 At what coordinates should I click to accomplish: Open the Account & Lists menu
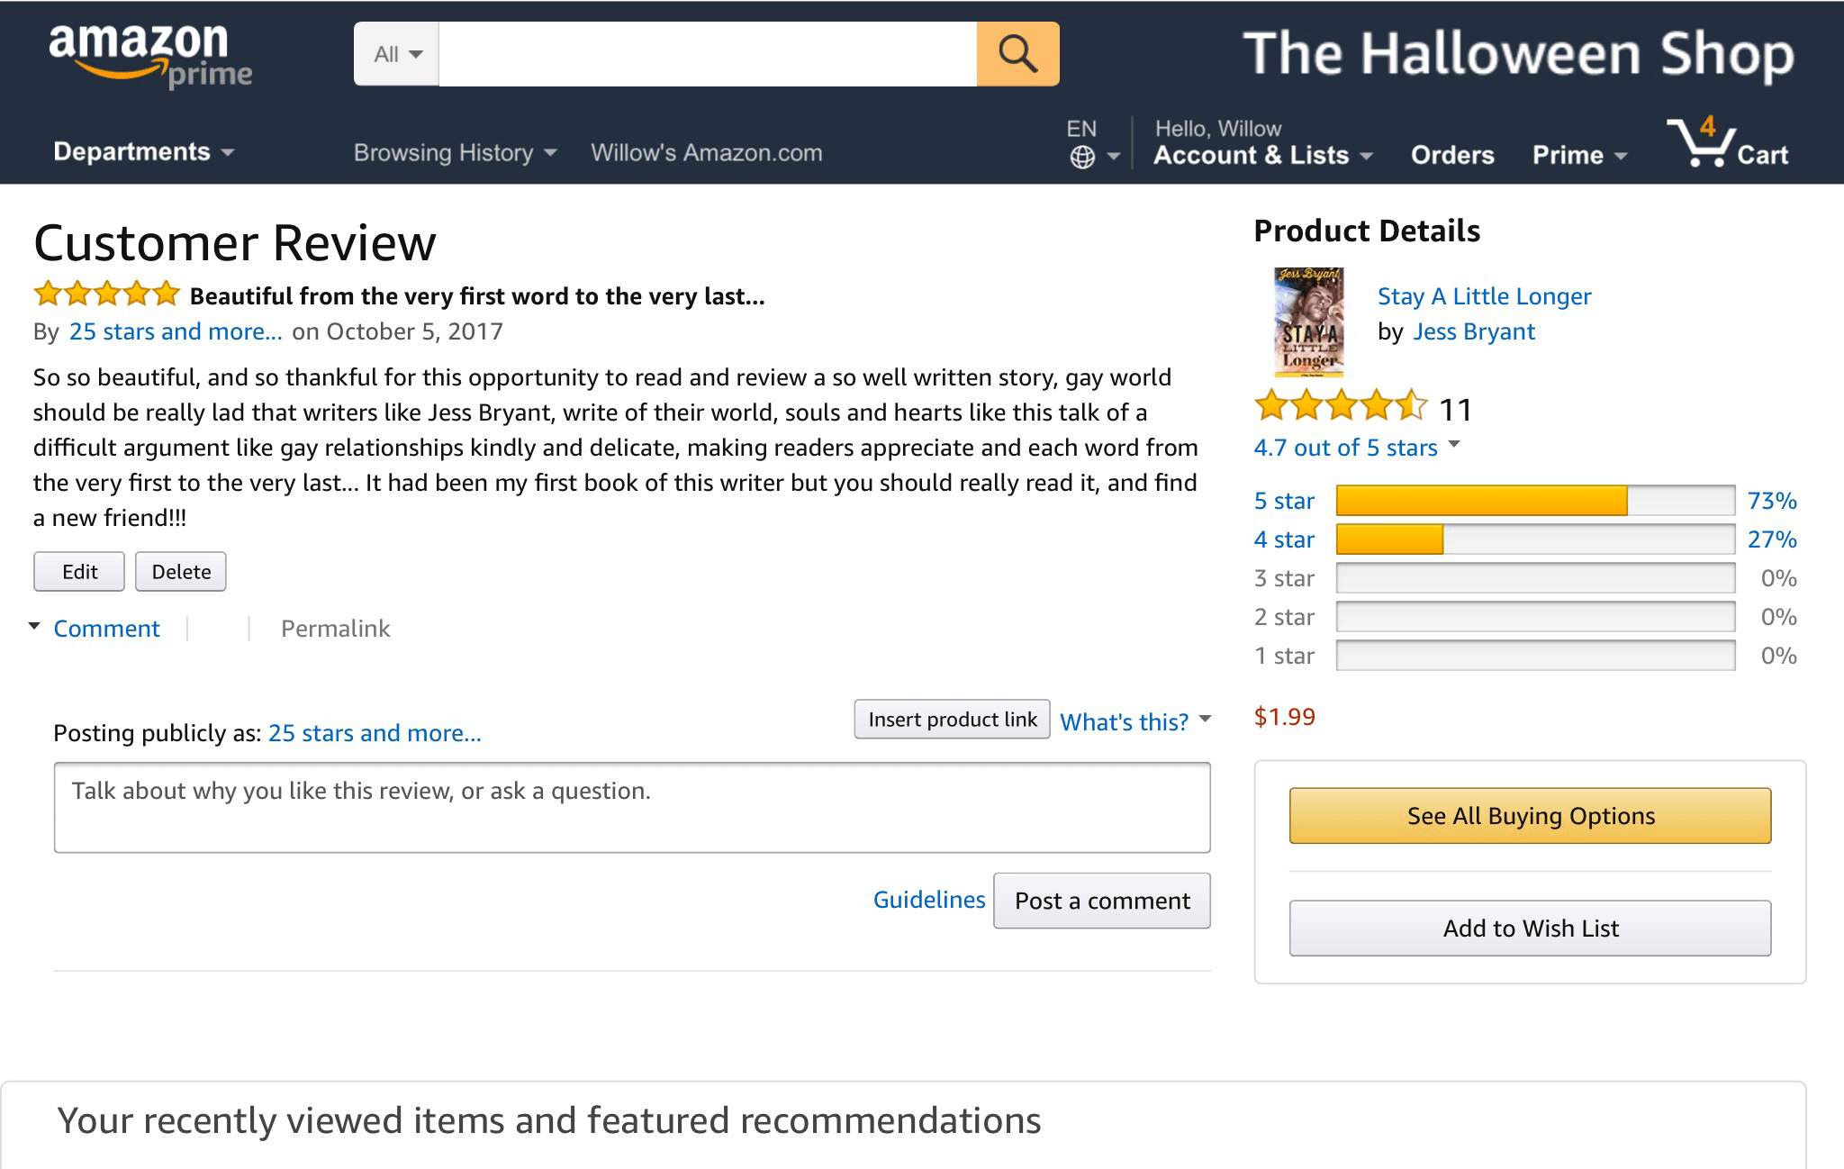click(x=1261, y=155)
